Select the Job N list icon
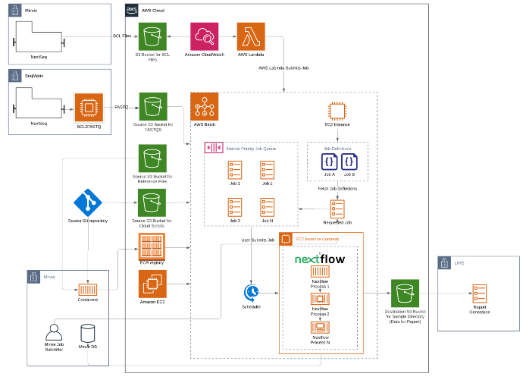 (x=267, y=207)
